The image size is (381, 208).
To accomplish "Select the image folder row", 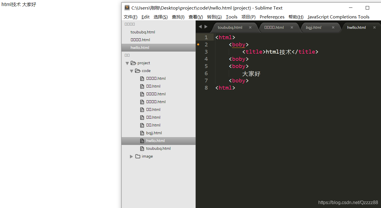I will (159, 156).
